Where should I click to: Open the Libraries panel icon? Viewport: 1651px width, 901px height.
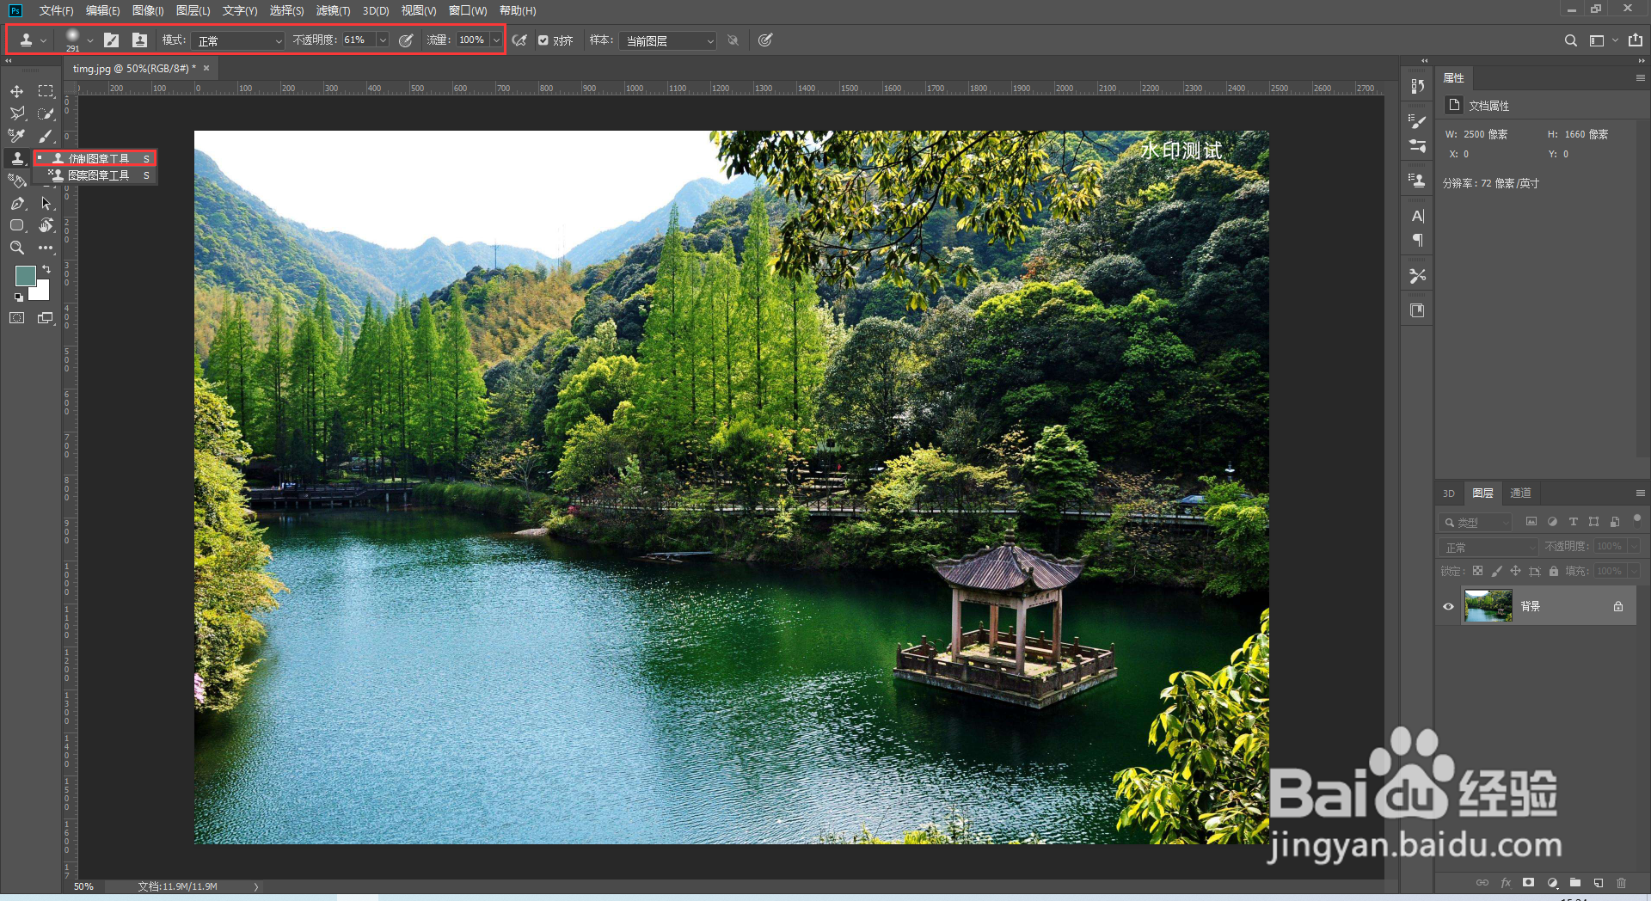tap(1417, 310)
